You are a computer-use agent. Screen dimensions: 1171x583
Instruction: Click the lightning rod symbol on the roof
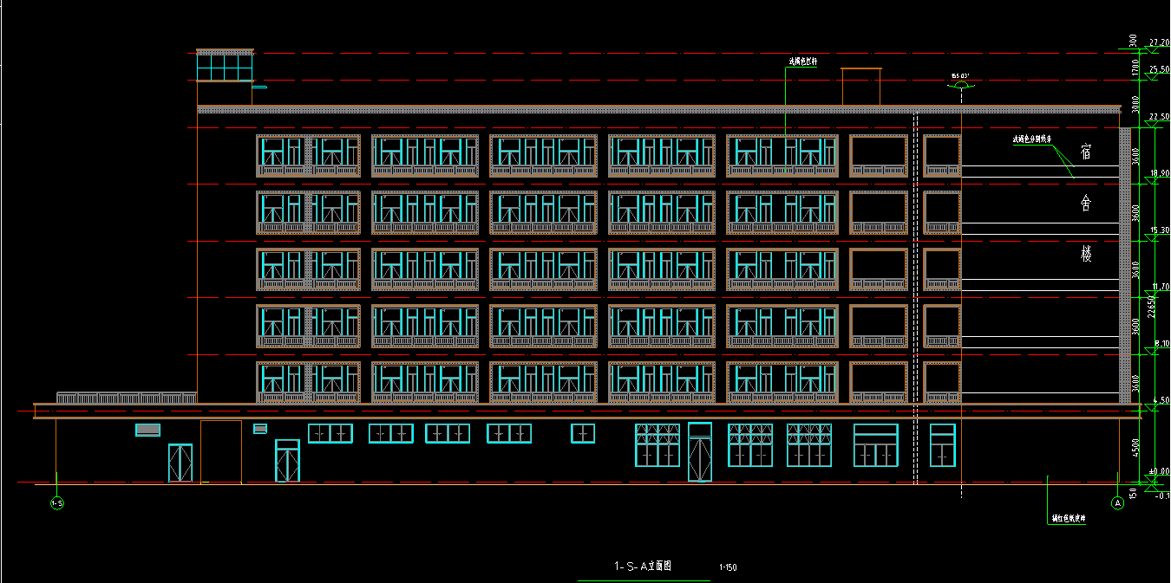point(960,83)
